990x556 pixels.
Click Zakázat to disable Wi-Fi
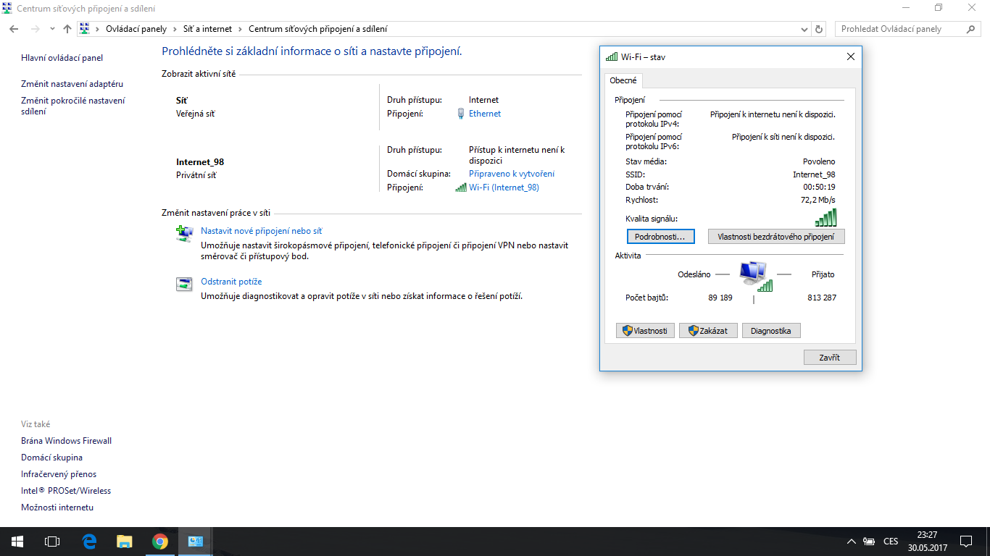708,331
